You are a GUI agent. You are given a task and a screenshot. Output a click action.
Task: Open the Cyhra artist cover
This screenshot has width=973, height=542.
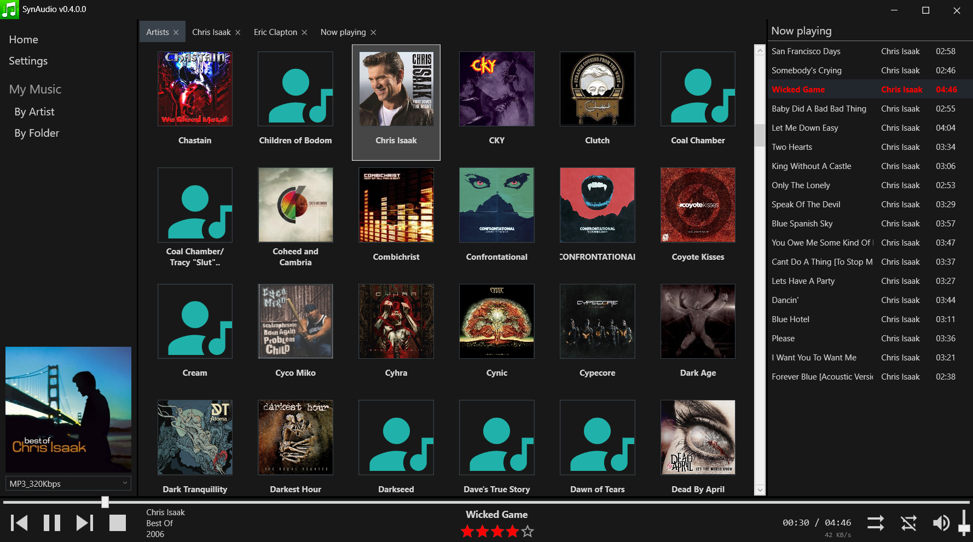tap(396, 321)
